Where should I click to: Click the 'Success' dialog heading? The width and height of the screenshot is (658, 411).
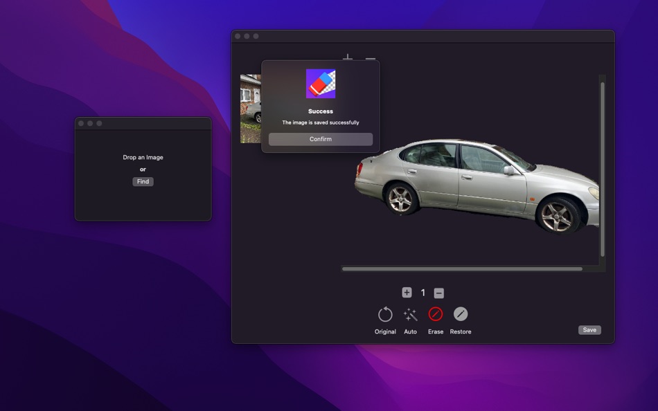[x=321, y=111]
